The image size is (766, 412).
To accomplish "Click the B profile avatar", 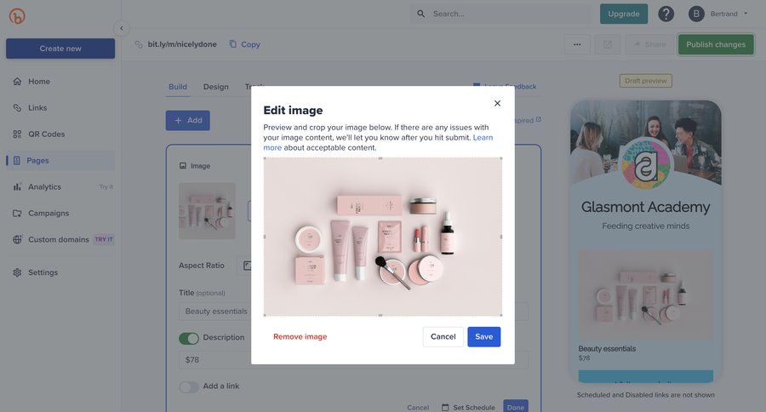I will [x=696, y=14].
